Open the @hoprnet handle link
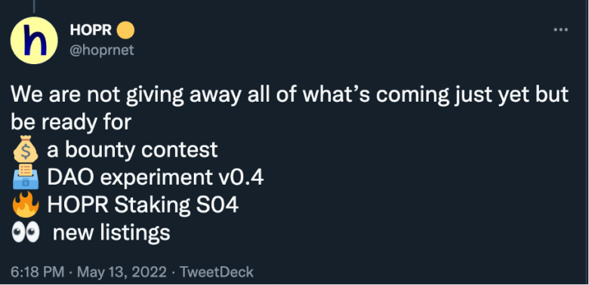 (102, 50)
